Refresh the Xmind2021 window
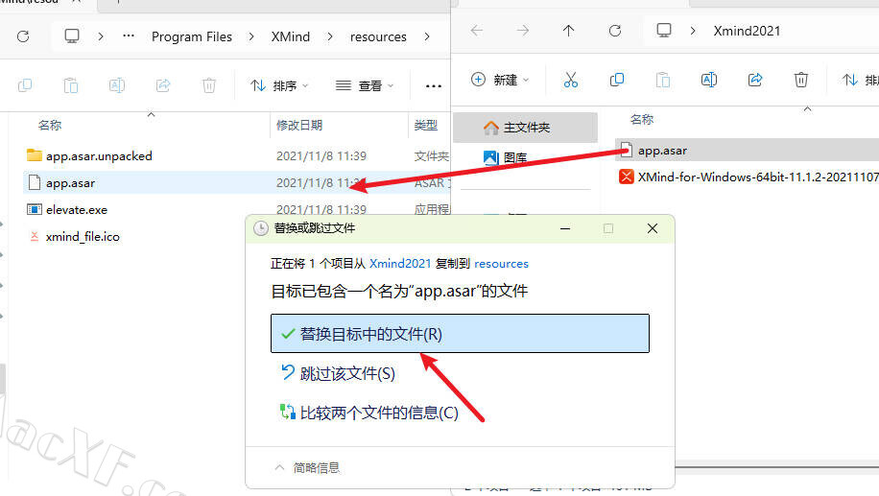The image size is (879, 496). coord(615,31)
